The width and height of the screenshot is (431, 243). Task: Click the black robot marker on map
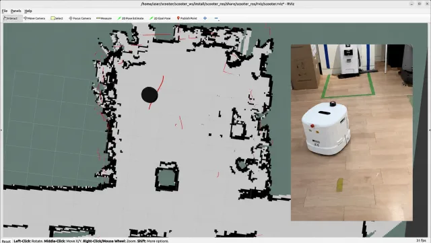(x=150, y=95)
